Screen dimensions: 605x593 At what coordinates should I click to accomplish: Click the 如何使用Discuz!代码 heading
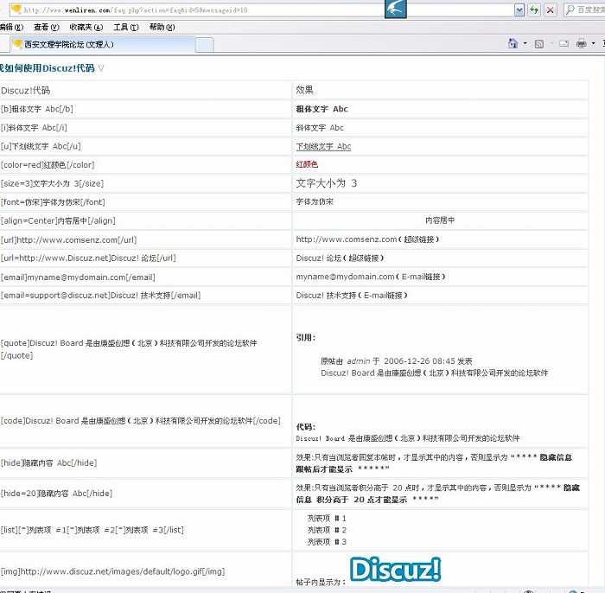47,68
